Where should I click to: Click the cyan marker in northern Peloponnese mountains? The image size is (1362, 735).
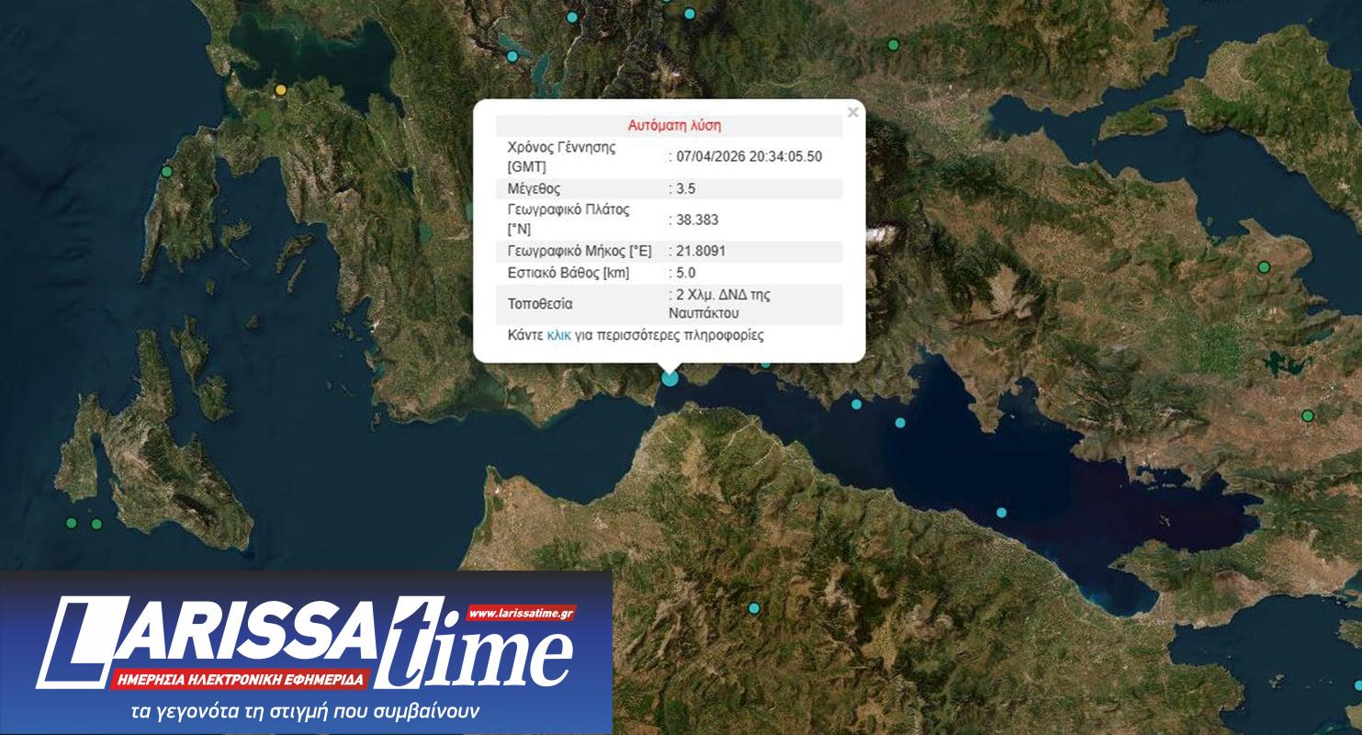[754, 608]
